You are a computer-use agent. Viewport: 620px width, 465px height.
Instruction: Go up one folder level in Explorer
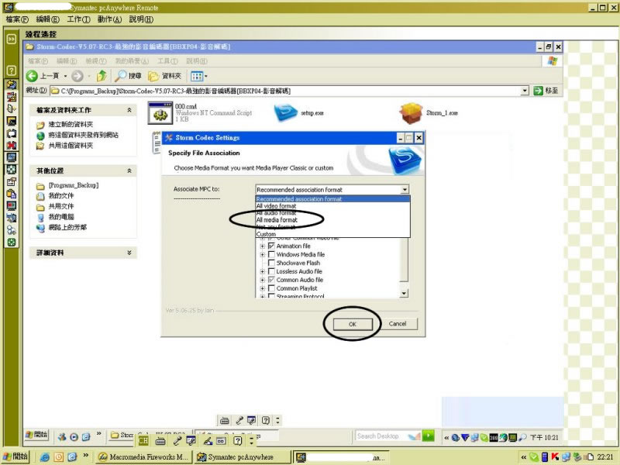(x=102, y=76)
